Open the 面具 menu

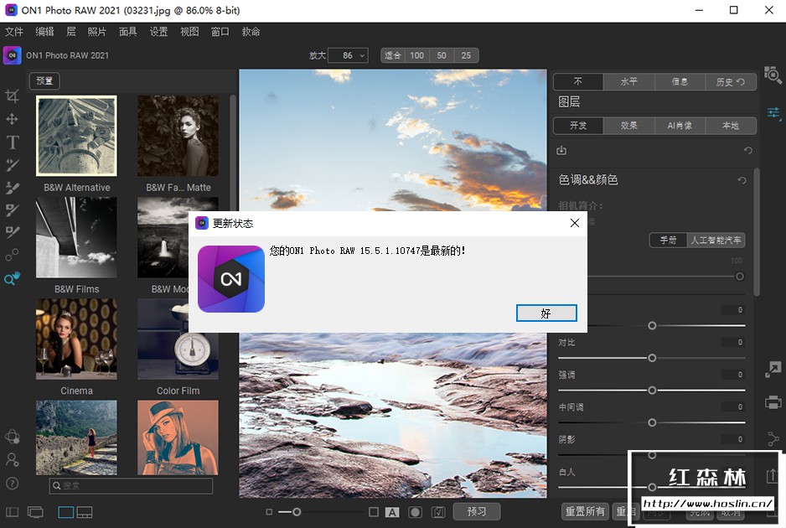point(128,32)
